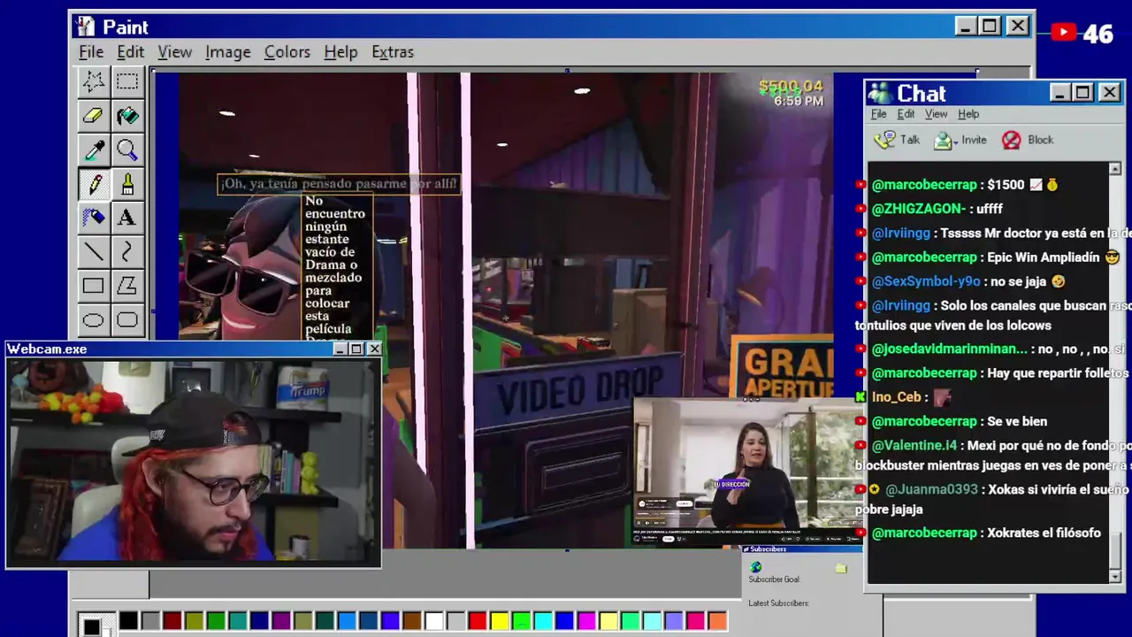The width and height of the screenshot is (1132, 637).
Task: Open the Chat window View menu
Action: 936,114
